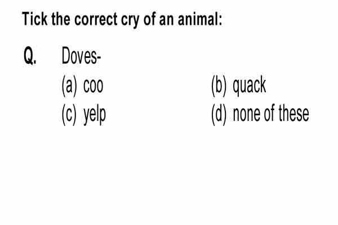
Task: Select answer option yelp
Action: coord(95,115)
